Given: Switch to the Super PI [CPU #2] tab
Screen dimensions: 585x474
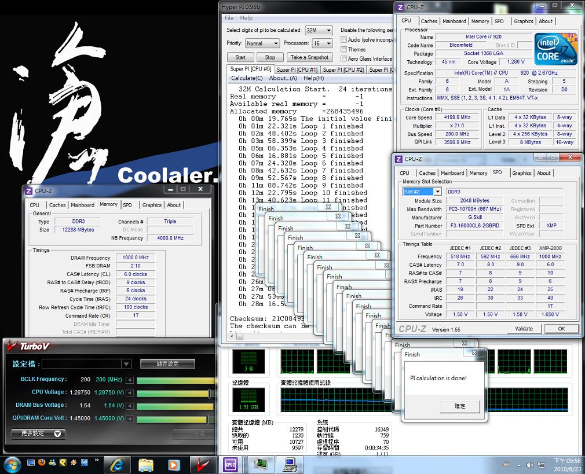Looking at the screenshot, I should point(343,69).
